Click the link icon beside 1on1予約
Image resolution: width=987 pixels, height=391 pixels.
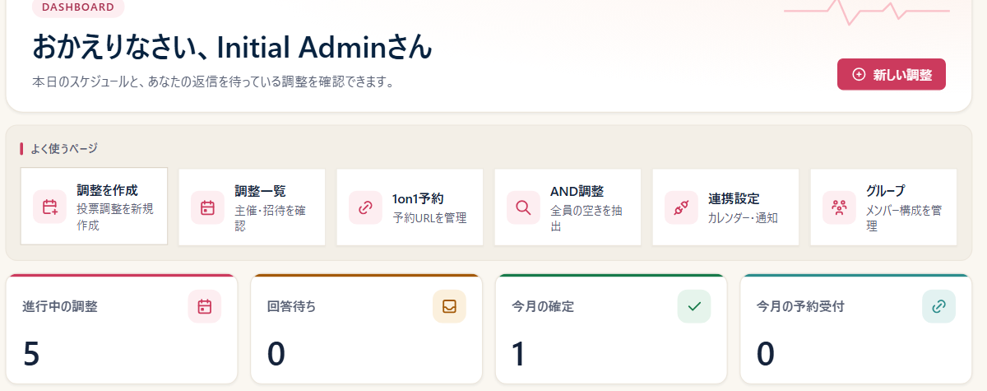[x=365, y=207]
